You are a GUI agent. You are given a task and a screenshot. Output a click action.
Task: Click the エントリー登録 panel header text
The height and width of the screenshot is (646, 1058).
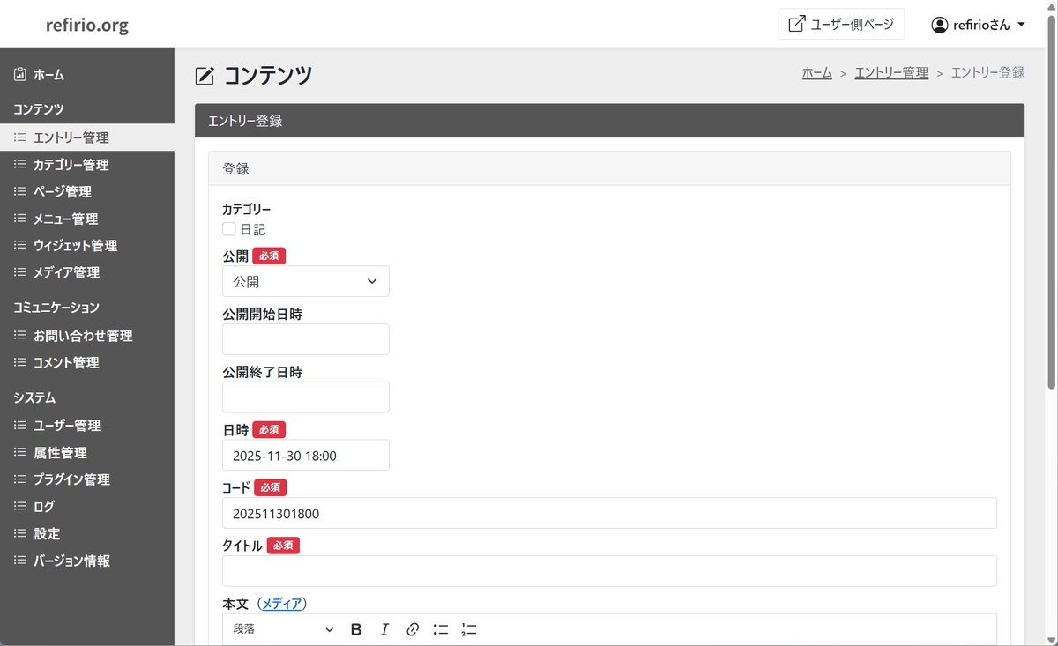pos(245,121)
